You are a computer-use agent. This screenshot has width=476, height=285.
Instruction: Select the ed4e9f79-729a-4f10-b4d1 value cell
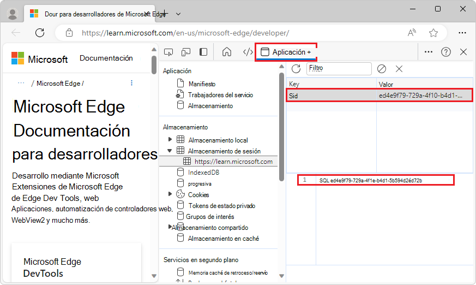424,96
